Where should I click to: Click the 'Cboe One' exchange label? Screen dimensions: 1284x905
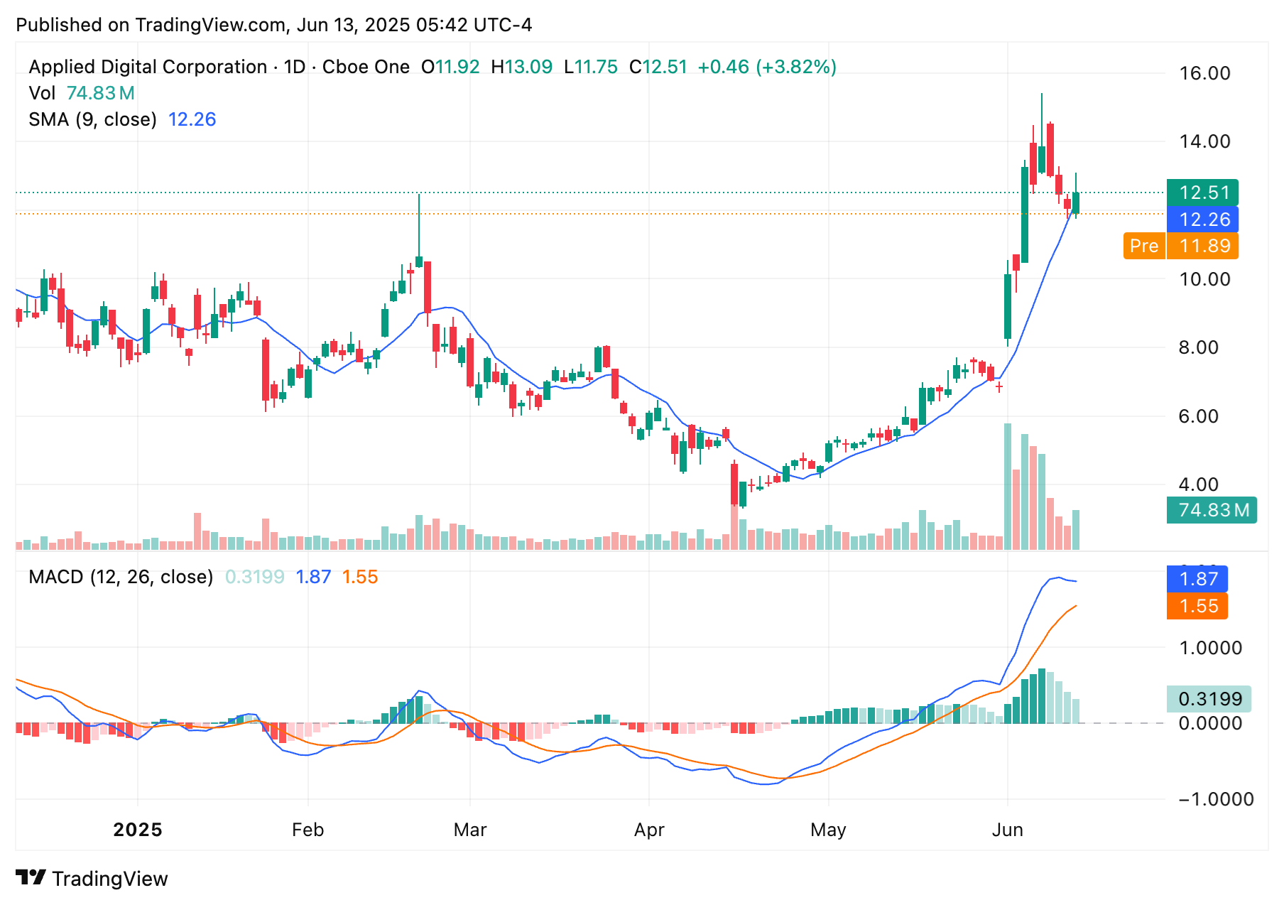[366, 67]
